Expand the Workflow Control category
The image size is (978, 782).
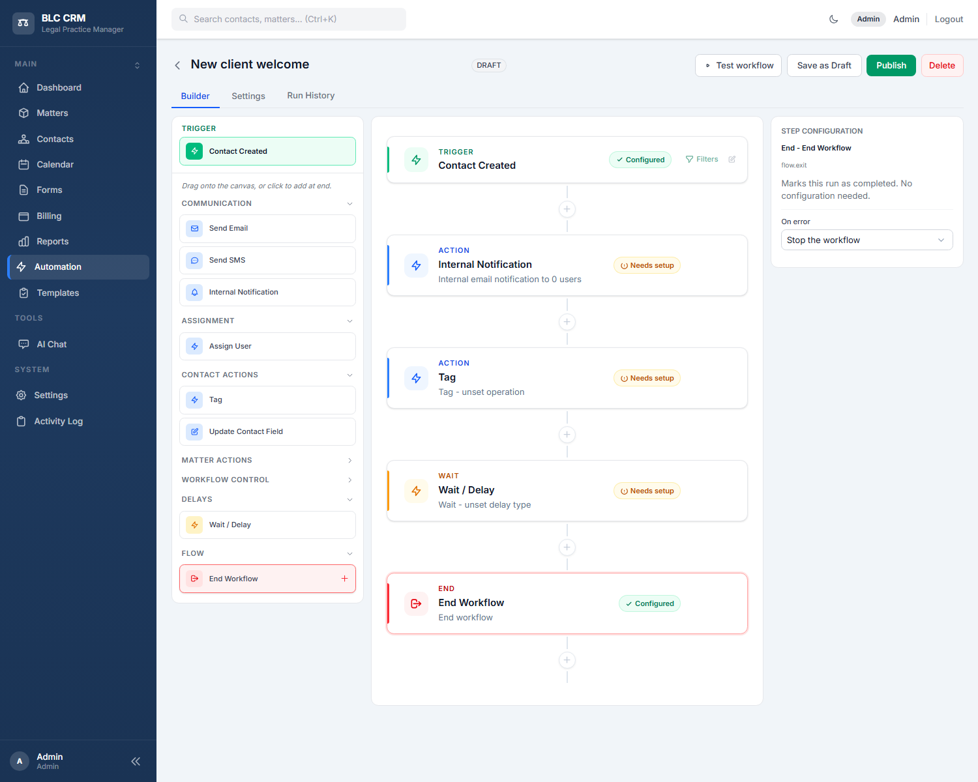click(349, 480)
